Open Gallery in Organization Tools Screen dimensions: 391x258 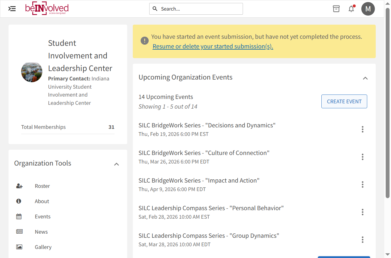tap(43, 247)
